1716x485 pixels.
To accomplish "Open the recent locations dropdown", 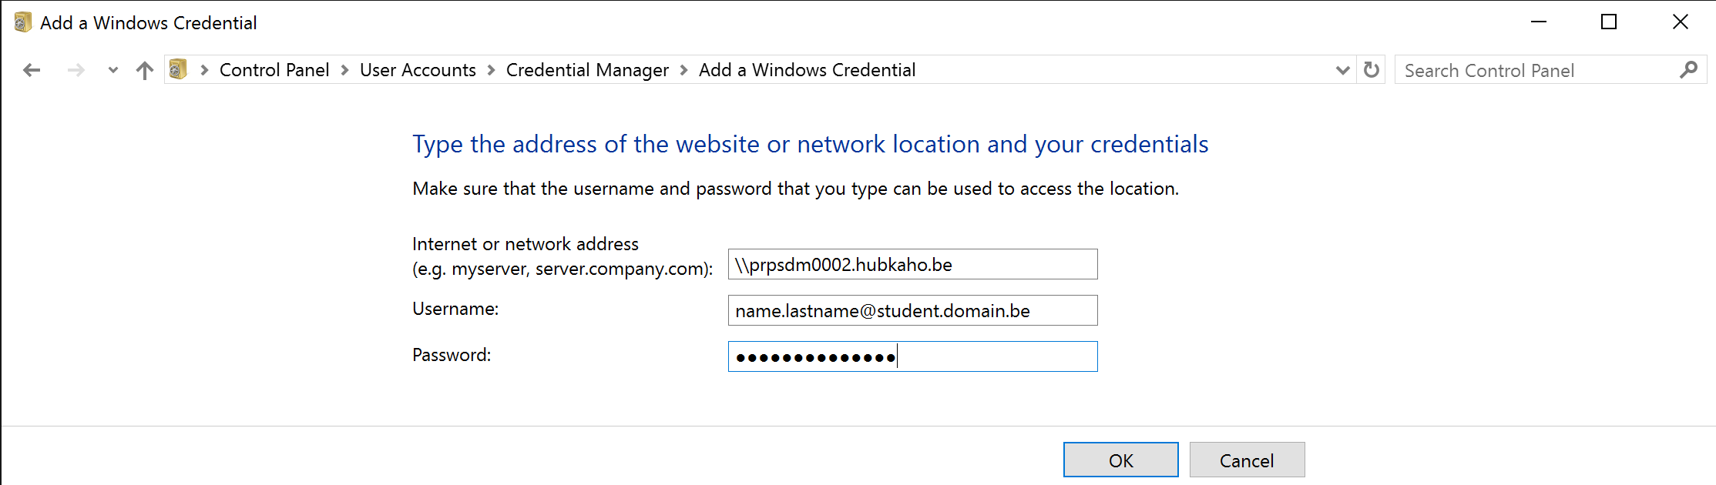I will [x=113, y=70].
